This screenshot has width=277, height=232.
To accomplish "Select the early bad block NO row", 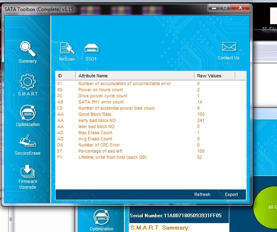I will point(151,120).
